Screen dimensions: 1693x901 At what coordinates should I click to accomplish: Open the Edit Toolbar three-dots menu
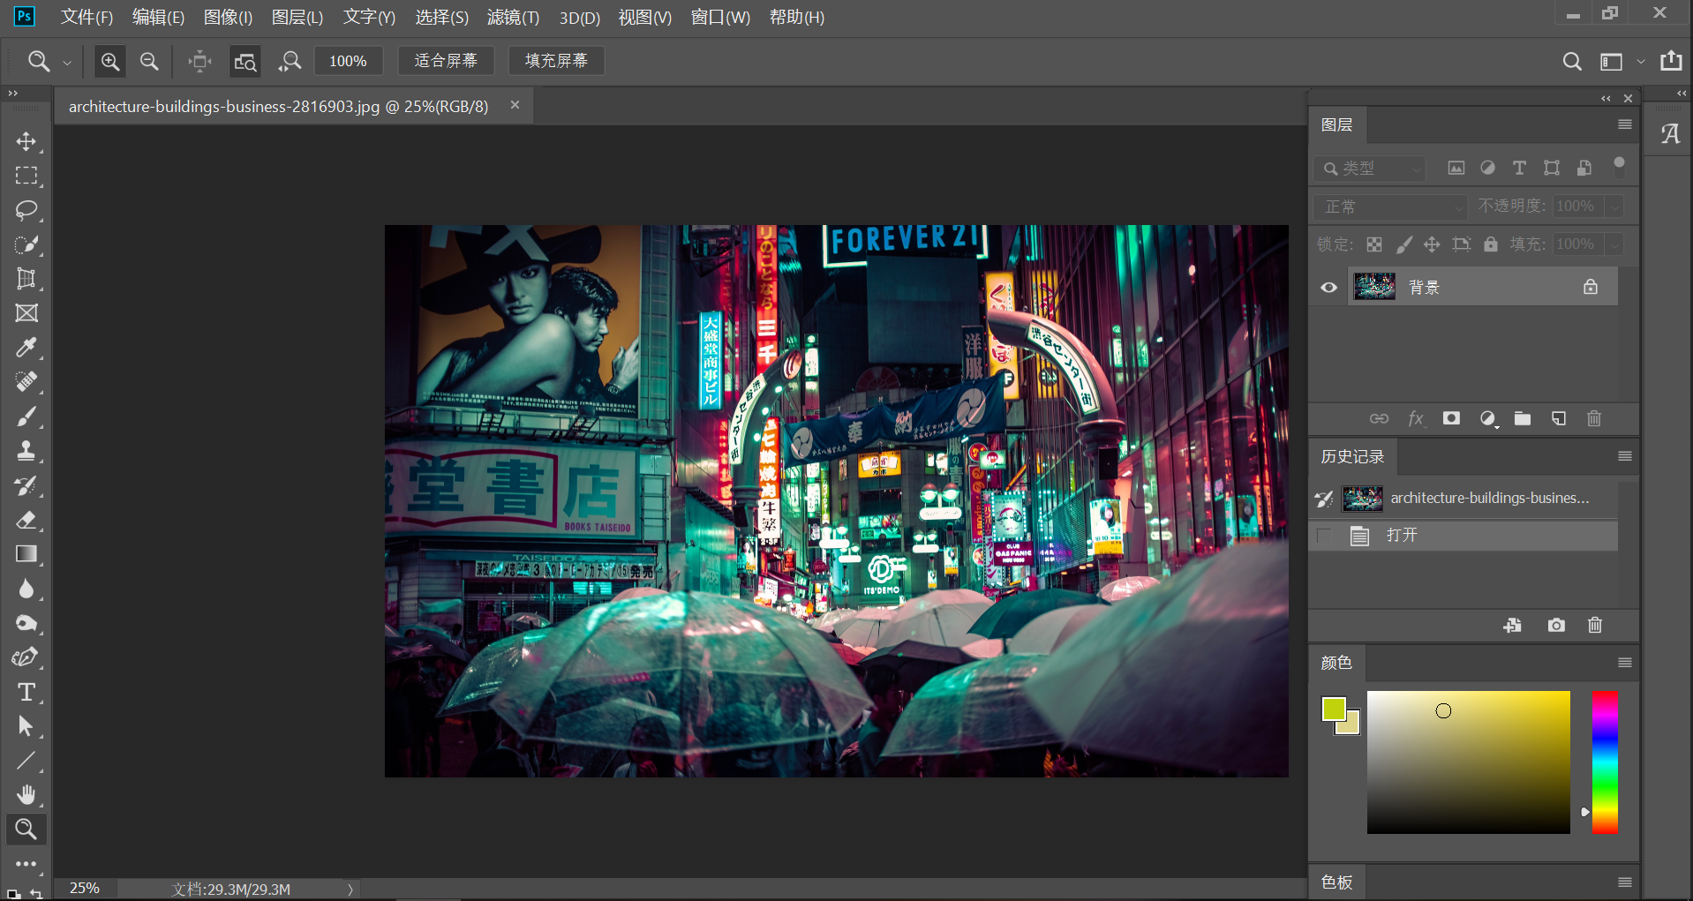point(26,864)
